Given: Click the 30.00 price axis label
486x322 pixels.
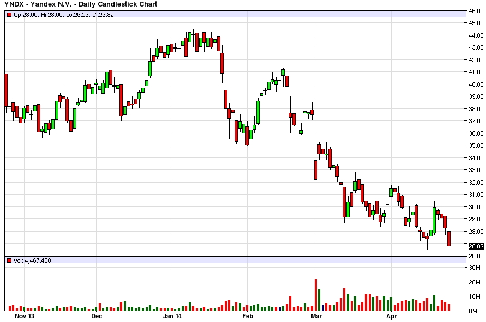Looking at the screenshot, I should 476,207.
